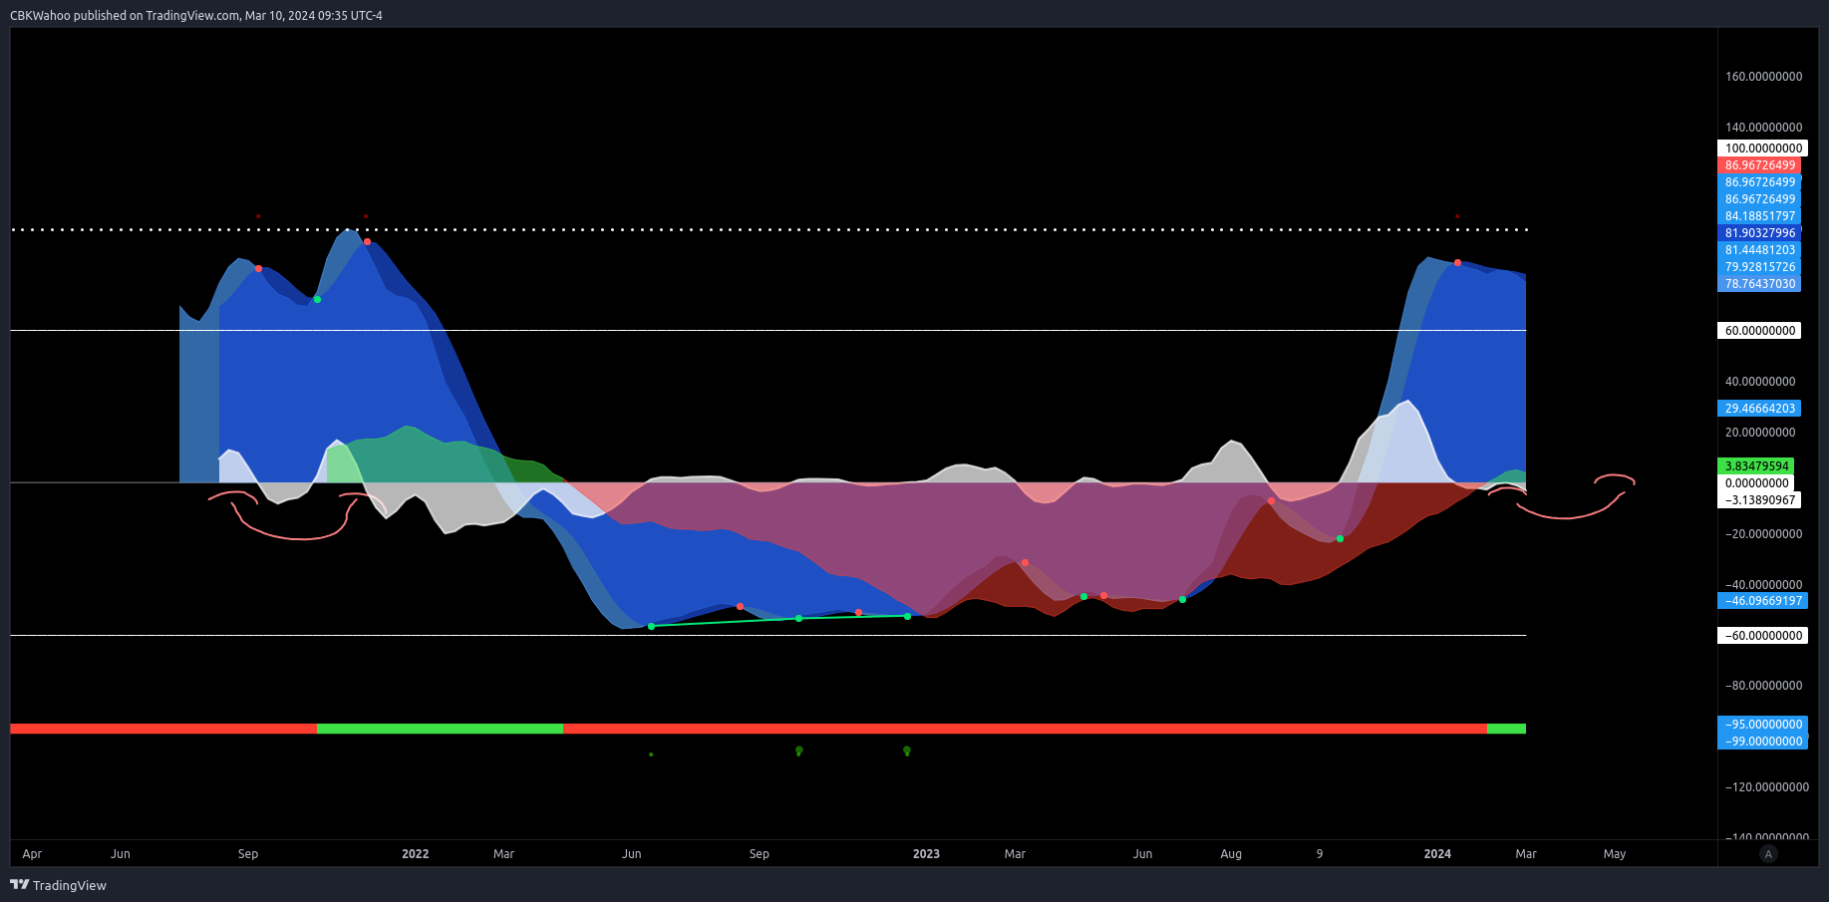Select the -3.13890967 value label
The height and width of the screenshot is (902, 1829).
[1759, 500]
